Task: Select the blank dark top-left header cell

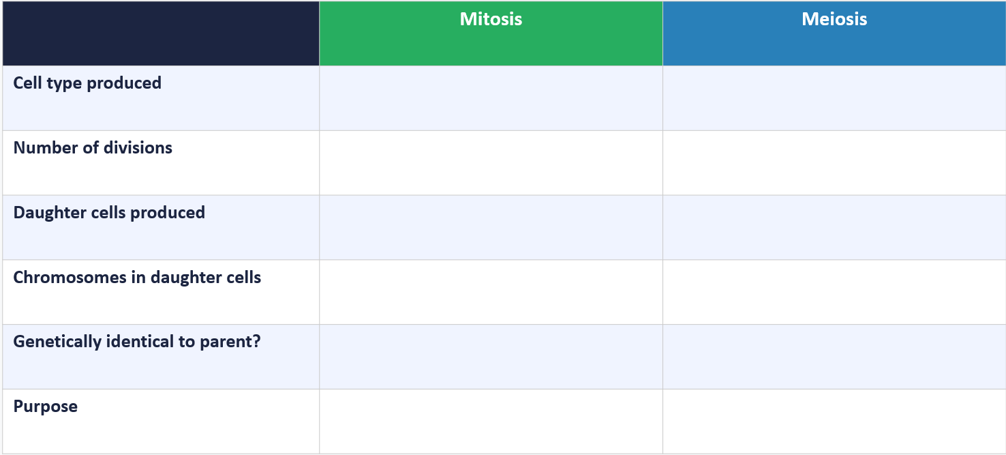Action: pyautogui.click(x=161, y=33)
